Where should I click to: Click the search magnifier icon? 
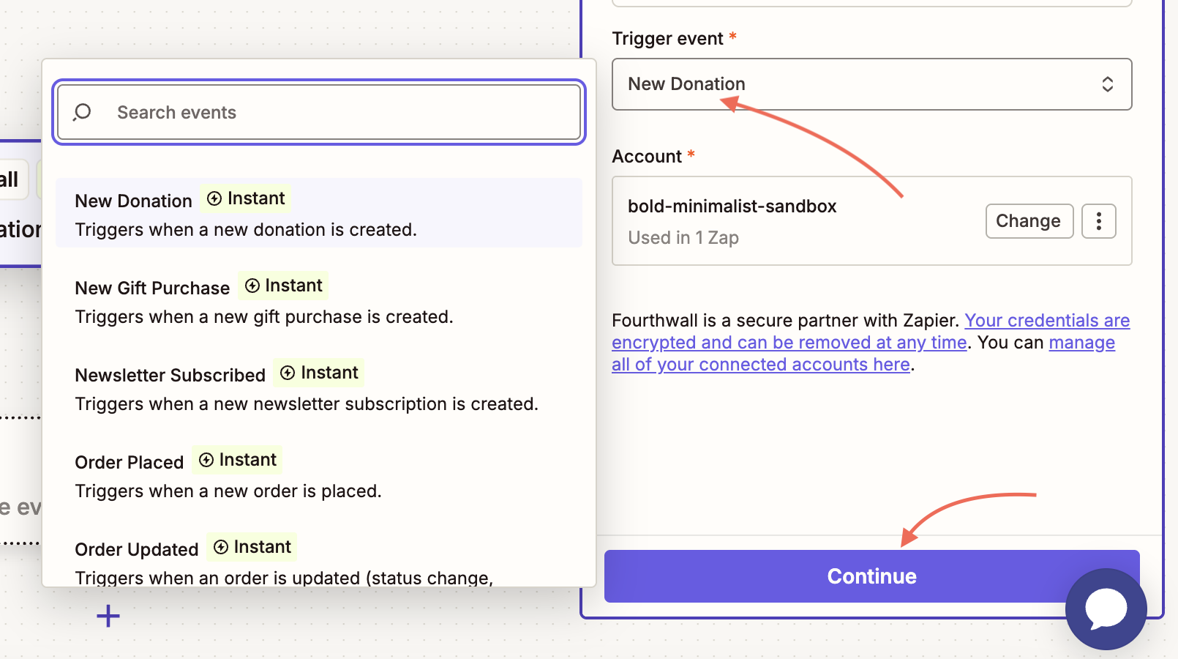[x=82, y=112]
